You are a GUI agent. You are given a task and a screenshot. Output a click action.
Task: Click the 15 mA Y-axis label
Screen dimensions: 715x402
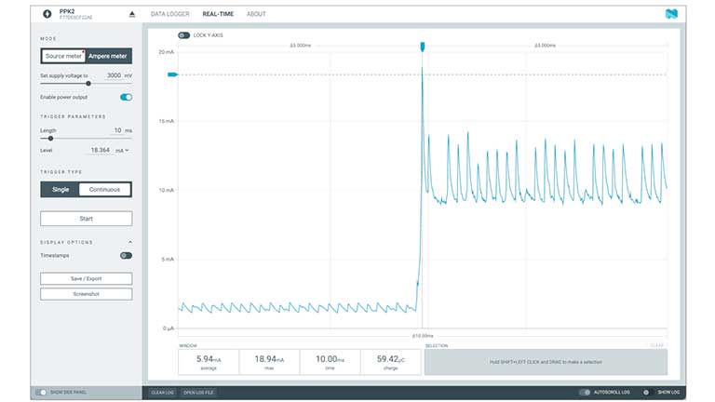[167, 121]
